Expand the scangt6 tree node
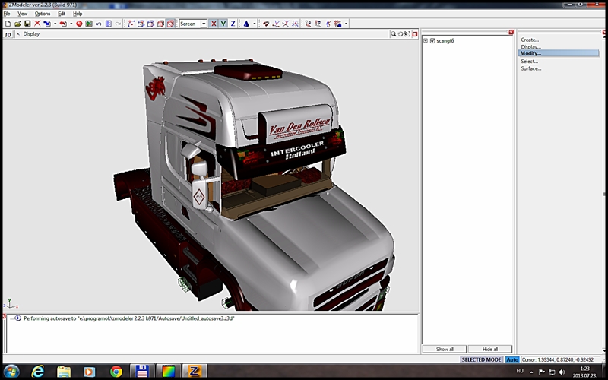Image resolution: width=608 pixels, height=380 pixels. (426, 40)
